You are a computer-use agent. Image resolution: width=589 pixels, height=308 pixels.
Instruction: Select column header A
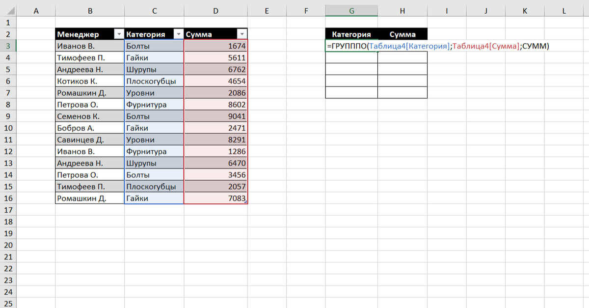tap(36, 11)
